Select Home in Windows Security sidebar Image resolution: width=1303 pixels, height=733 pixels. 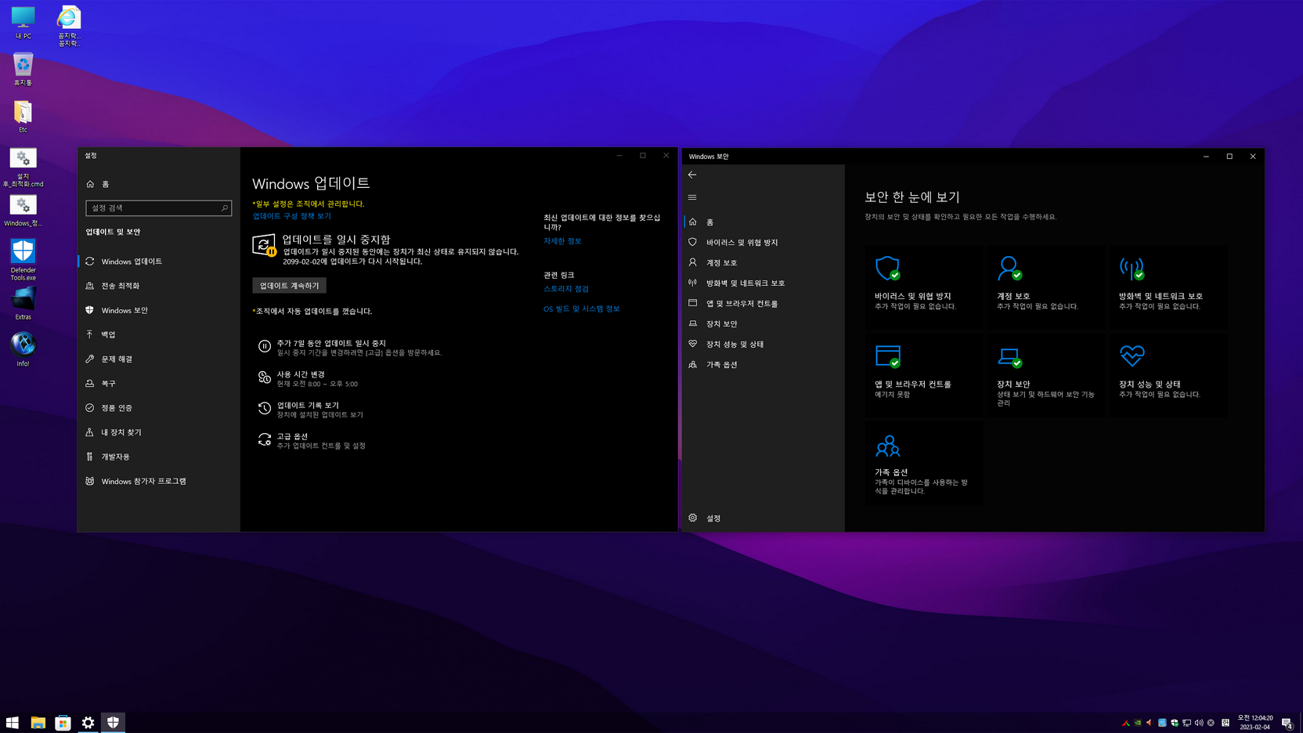[763, 222]
